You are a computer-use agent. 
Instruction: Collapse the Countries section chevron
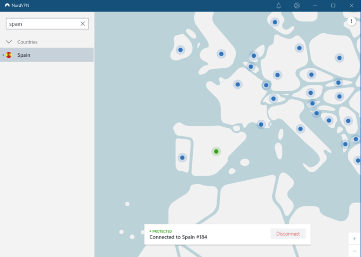(x=9, y=42)
